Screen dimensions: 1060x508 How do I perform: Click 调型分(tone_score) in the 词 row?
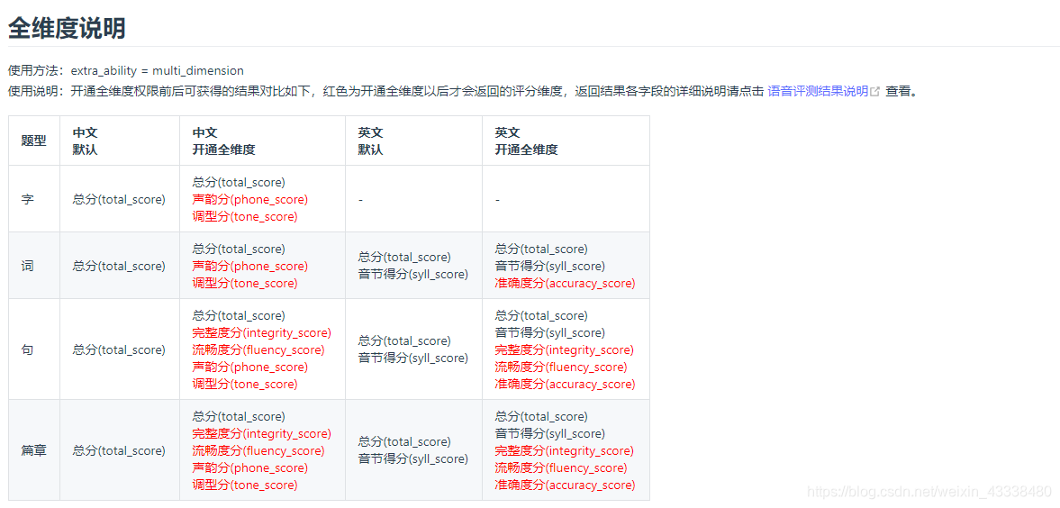pos(245,283)
